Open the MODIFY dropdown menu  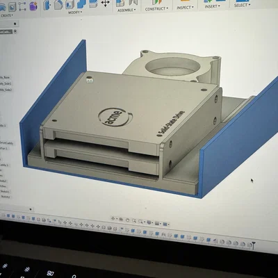pyautogui.click(x=75, y=13)
